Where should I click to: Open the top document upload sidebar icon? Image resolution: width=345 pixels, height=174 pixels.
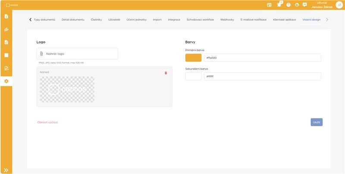click(6, 16)
